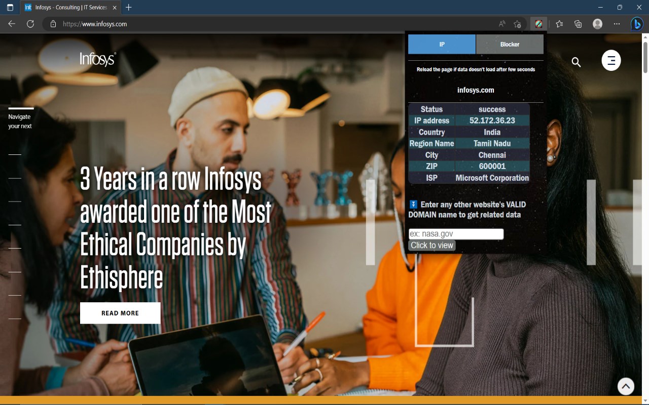Open tab actions menu icon
Image resolution: width=649 pixels, height=405 pixels.
pyautogui.click(x=10, y=8)
